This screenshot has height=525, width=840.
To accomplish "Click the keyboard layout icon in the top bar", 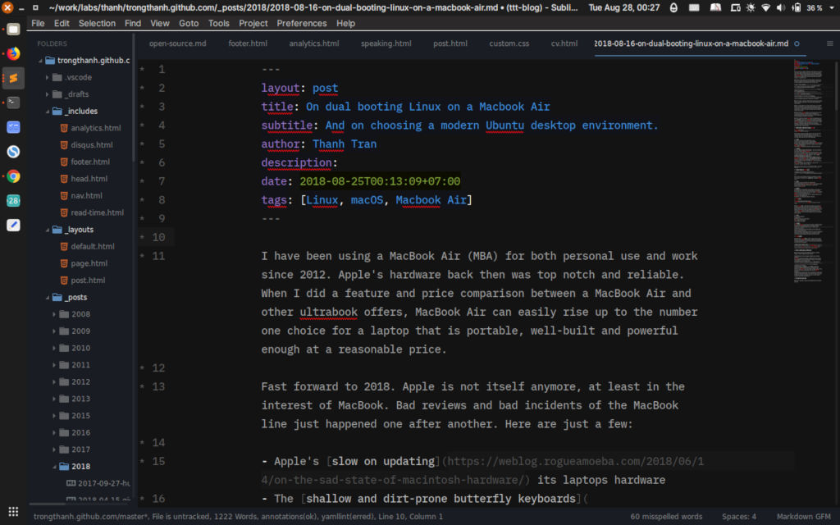I will click(695, 7).
